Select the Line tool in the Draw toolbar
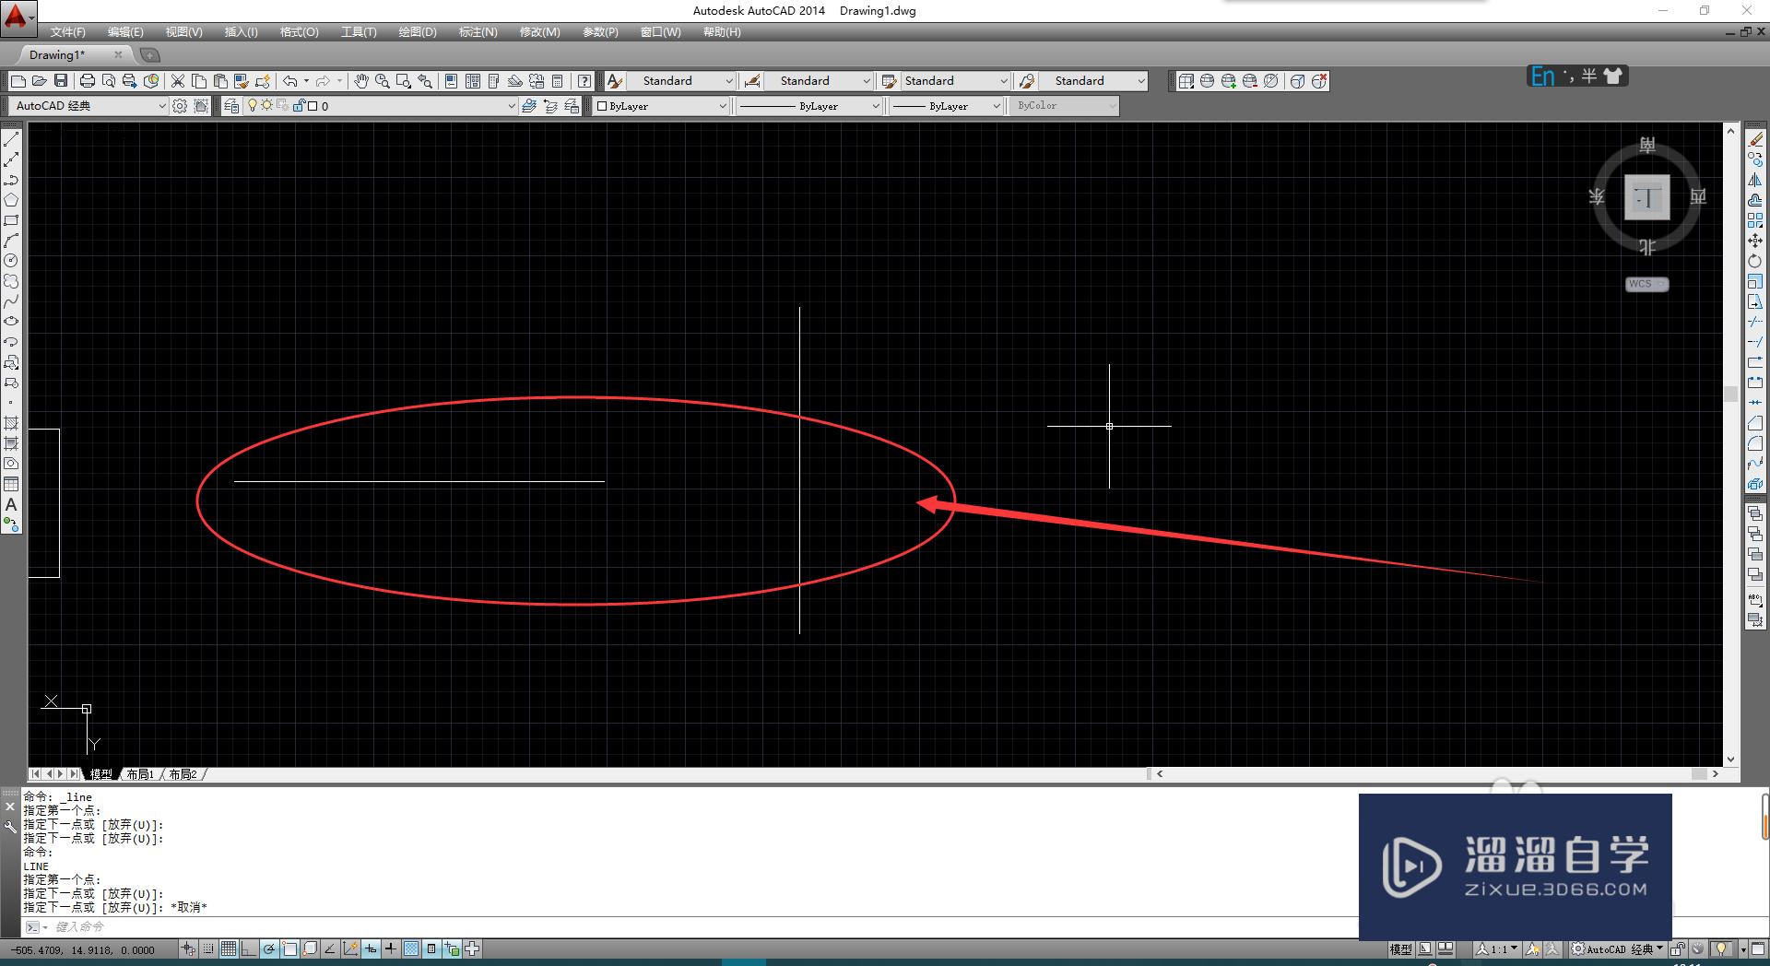Image resolution: width=1770 pixels, height=966 pixels. [x=11, y=139]
